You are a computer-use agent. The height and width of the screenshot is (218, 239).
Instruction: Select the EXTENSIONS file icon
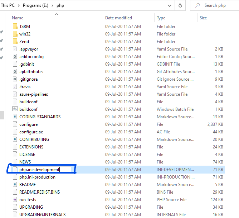pyautogui.click(x=15, y=147)
